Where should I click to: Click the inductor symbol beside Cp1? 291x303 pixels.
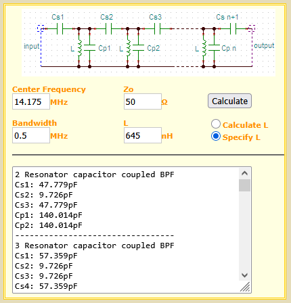[79, 48]
